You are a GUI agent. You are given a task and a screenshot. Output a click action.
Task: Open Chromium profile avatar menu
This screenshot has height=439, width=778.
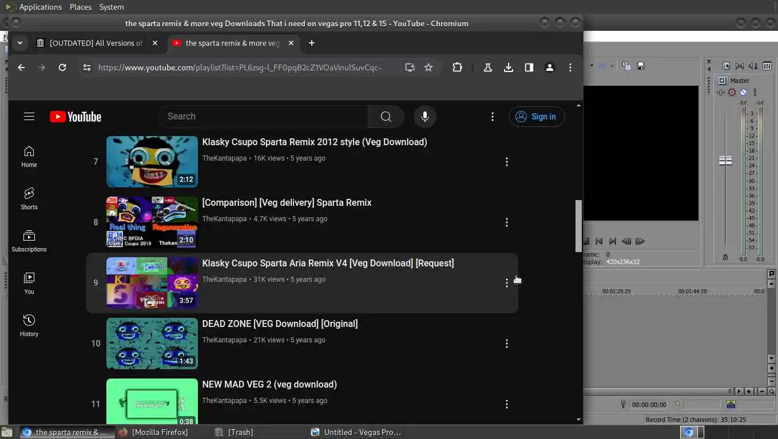[550, 67]
